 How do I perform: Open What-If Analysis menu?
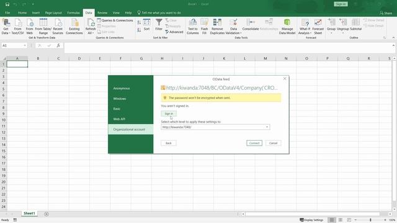[x=305, y=26]
